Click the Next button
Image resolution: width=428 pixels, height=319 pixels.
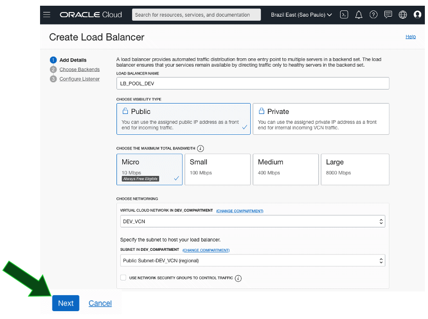pyautogui.click(x=66, y=303)
